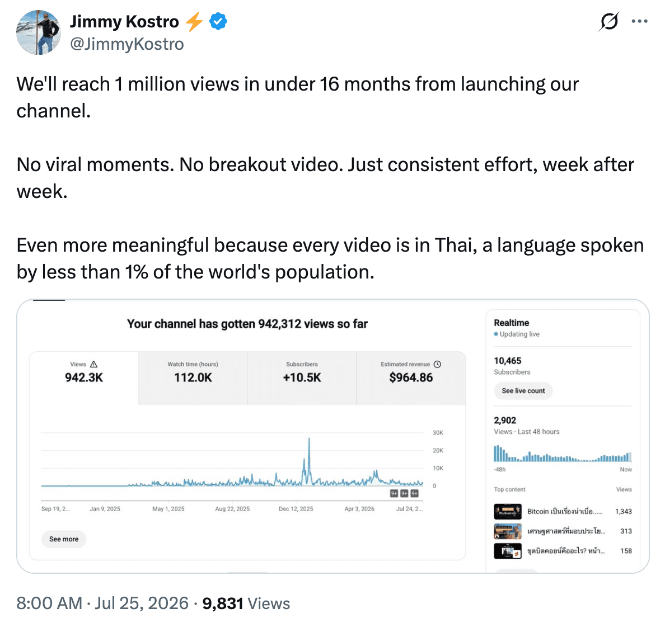
Task: Click the blue verified checkmark badge
Action: pyautogui.click(x=218, y=21)
